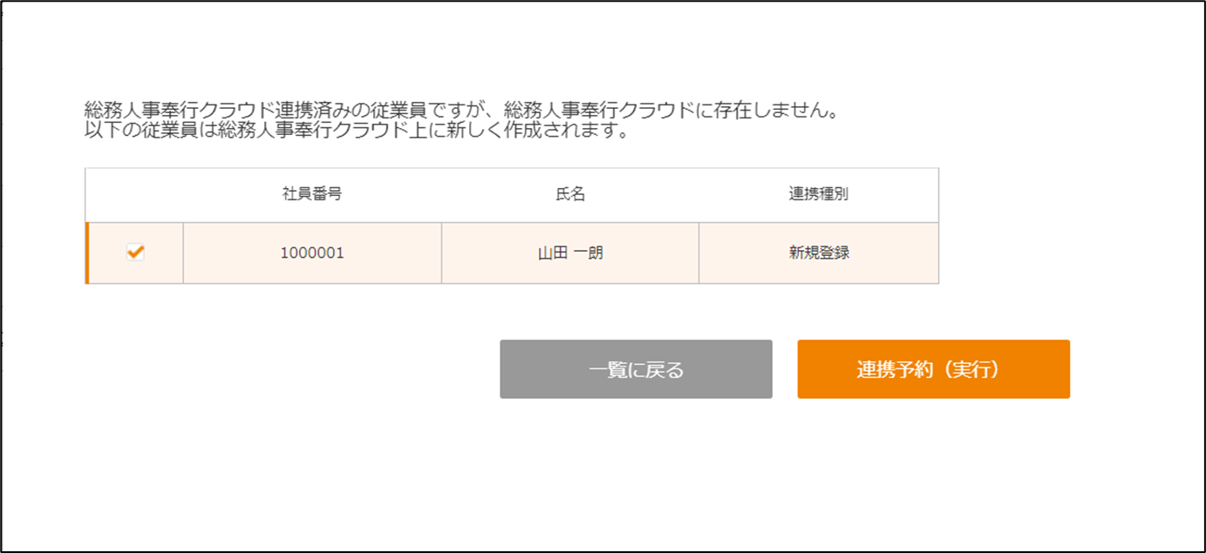Uncheck the checkbox for employee 1000001
This screenshot has width=1206, height=553.
click(135, 253)
